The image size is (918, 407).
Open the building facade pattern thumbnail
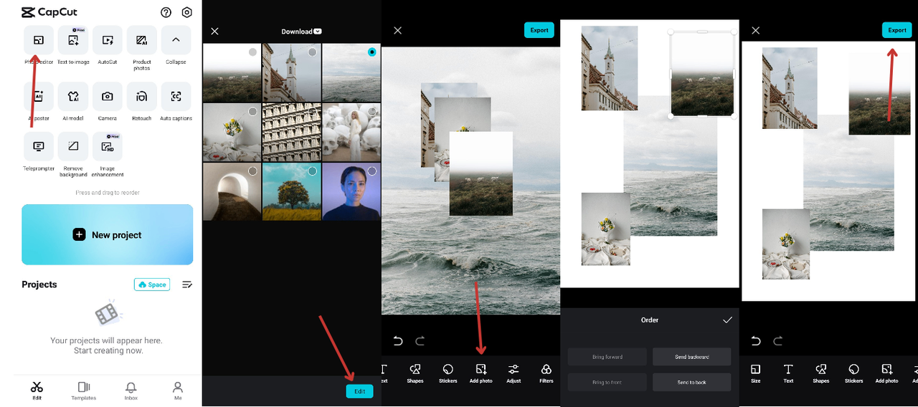click(x=291, y=132)
